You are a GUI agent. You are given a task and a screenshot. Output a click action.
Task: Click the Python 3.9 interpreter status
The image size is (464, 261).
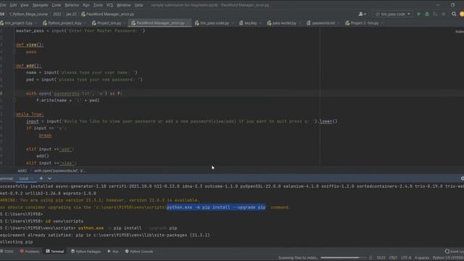pos(448,257)
